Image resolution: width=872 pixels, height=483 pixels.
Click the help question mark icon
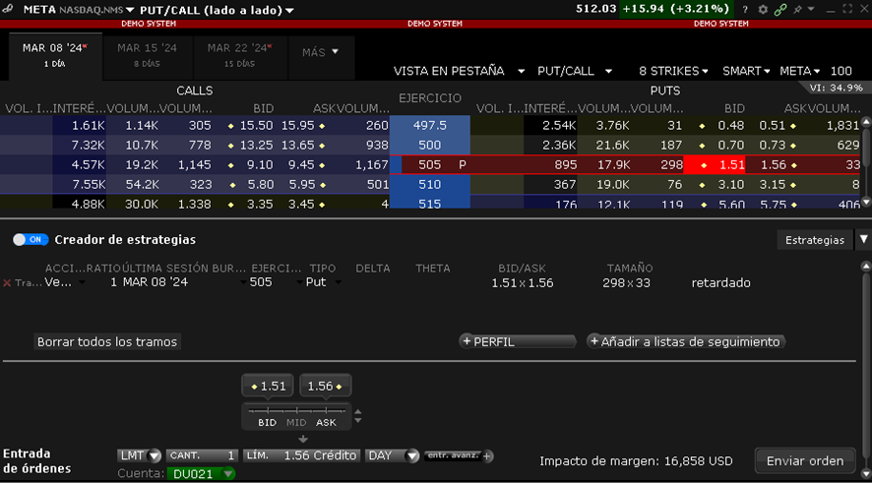tap(745, 10)
